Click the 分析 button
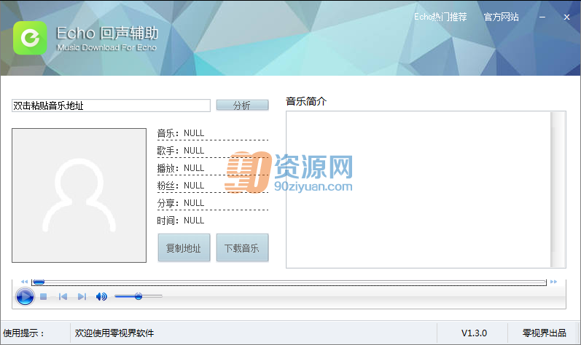The image size is (581, 345). pyautogui.click(x=242, y=106)
